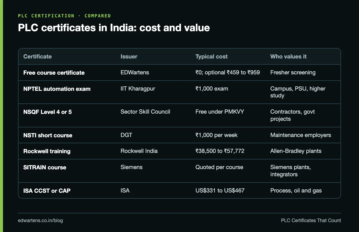The image size is (359, 232).
Task: Open the edwartens.co.in/blog footer link
Action: point(40,221)
